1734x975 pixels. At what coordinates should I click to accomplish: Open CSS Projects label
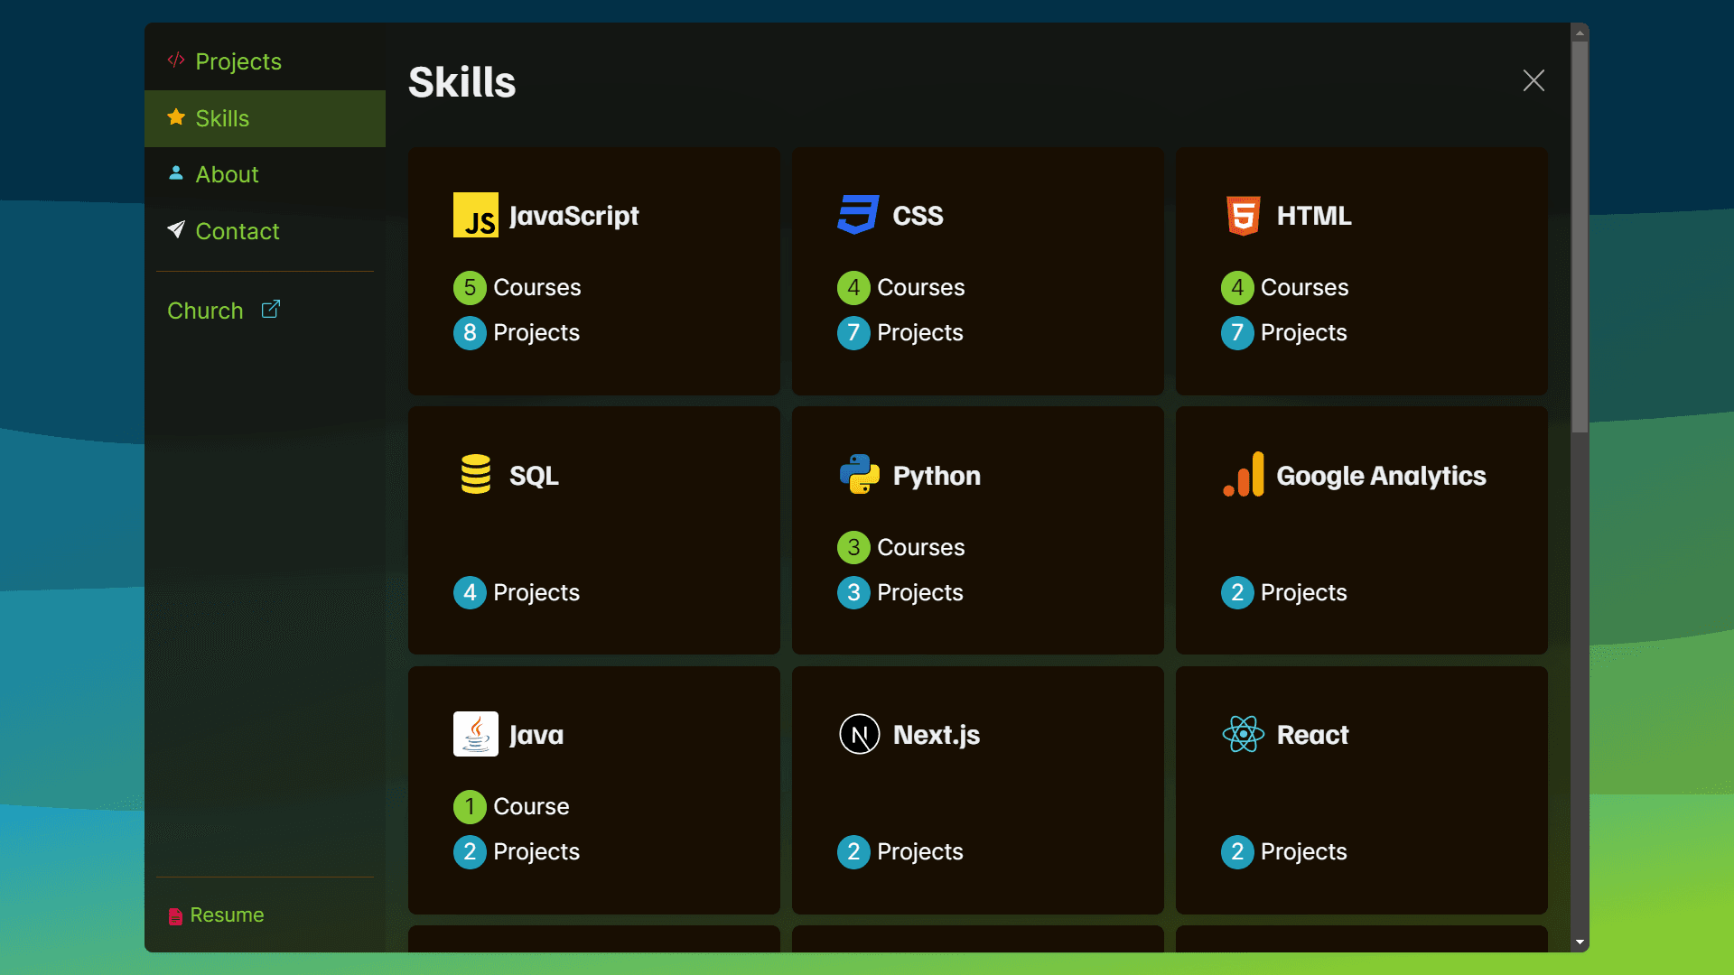[920, 333]
